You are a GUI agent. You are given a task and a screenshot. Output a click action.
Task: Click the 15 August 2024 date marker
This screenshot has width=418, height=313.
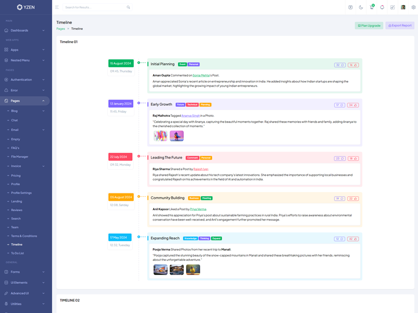(121, 63)
